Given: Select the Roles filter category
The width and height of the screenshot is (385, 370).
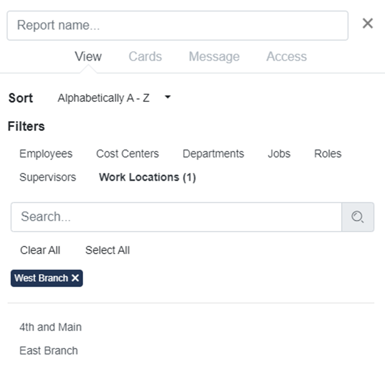Looking at the screenshot, I should coord(328,154).
